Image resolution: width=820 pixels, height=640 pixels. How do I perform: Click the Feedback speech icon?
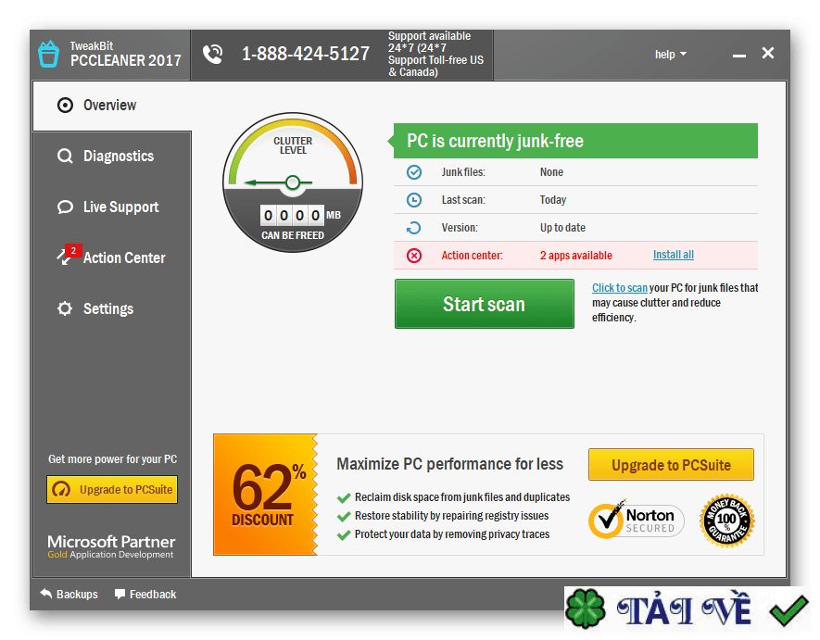[x=120, y=594]
